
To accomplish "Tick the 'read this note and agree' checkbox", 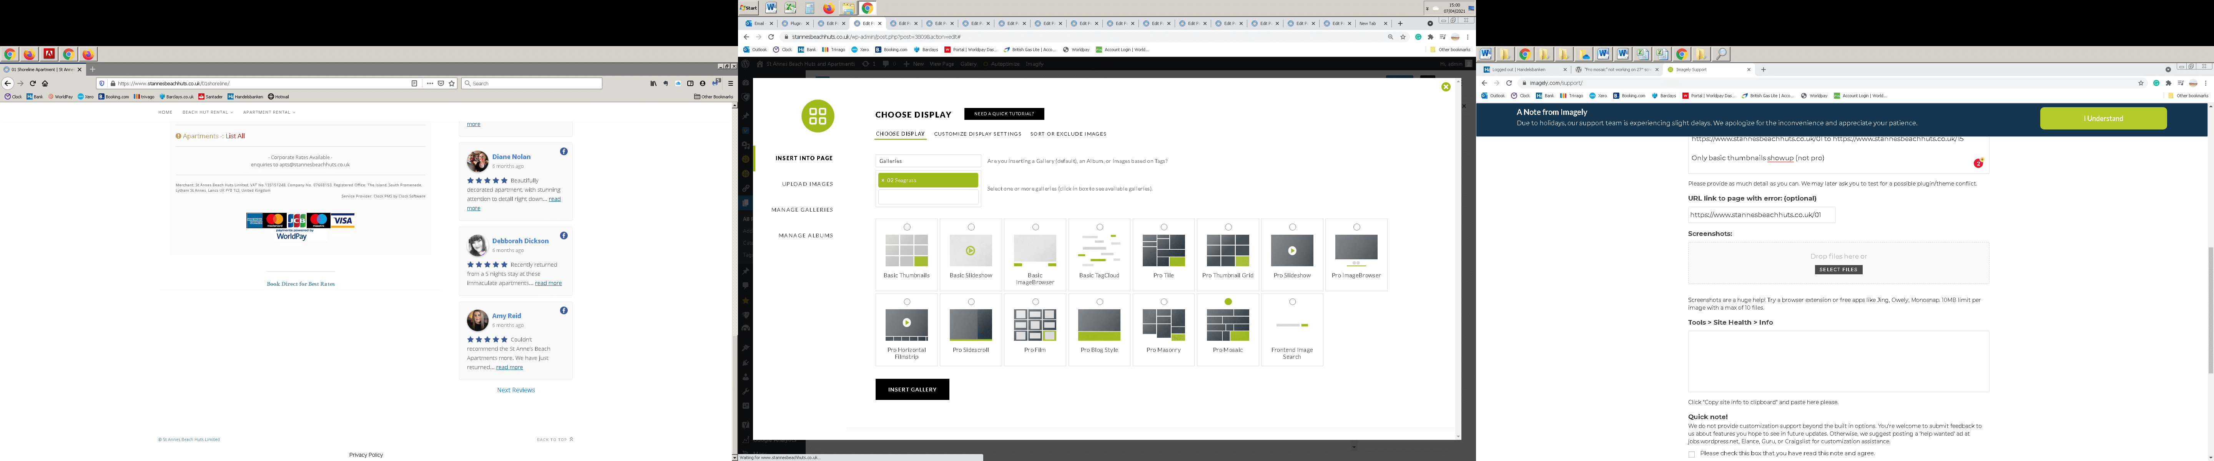I will coord(1691,454).
